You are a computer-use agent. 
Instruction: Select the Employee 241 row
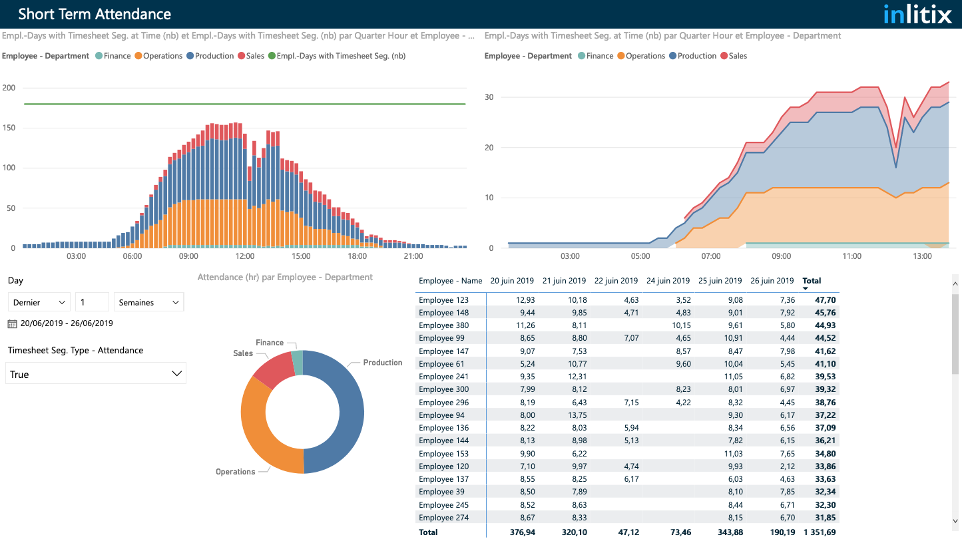coord(628,377)
